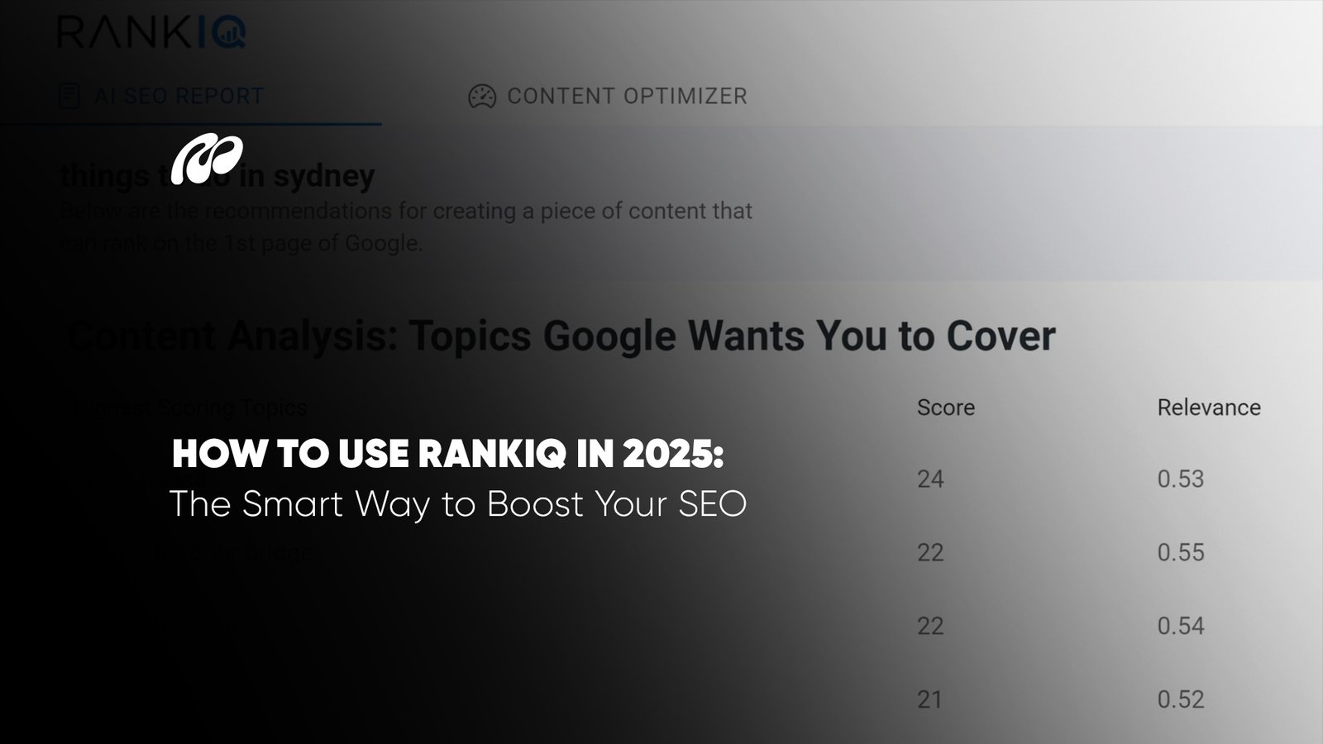This screenshot has width=1323, height=744.
Task: Open the Content Optimizer tab
Action: pyautogui.click(x=626, y=96)
